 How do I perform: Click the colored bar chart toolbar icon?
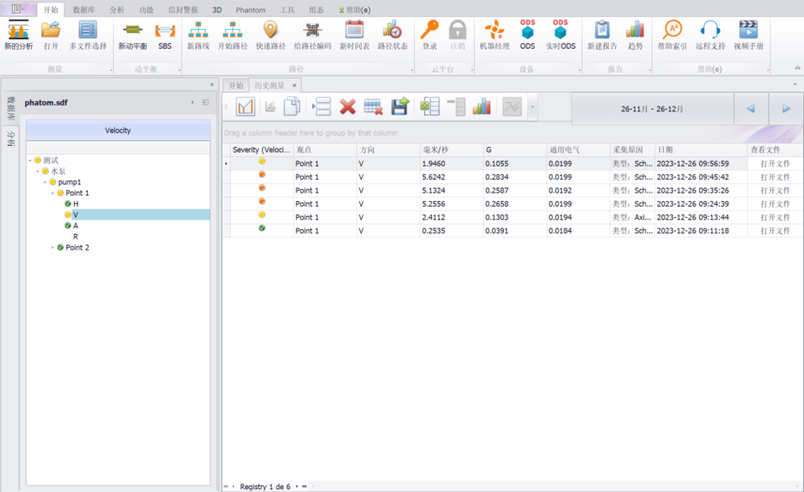(481, 107)
